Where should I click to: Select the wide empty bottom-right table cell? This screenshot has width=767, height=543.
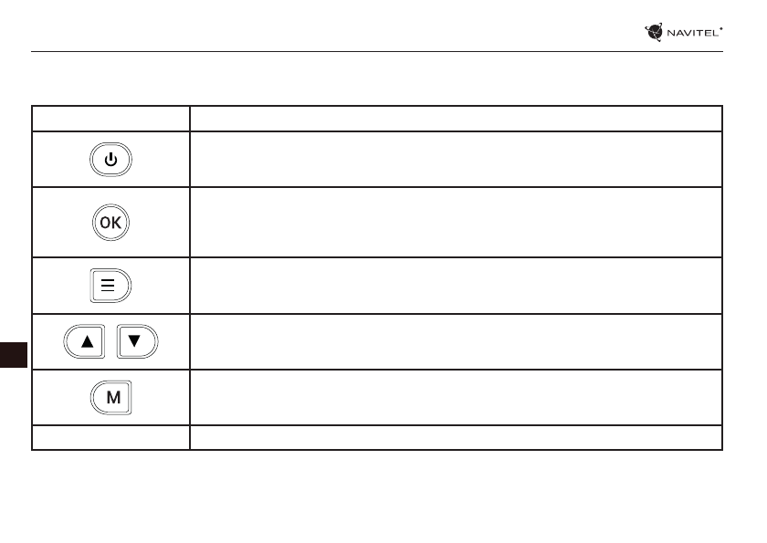click(x=456, y=437)
